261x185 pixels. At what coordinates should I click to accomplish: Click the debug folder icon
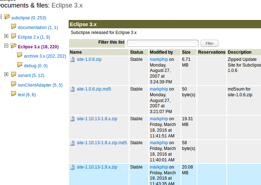pos(20,65)
